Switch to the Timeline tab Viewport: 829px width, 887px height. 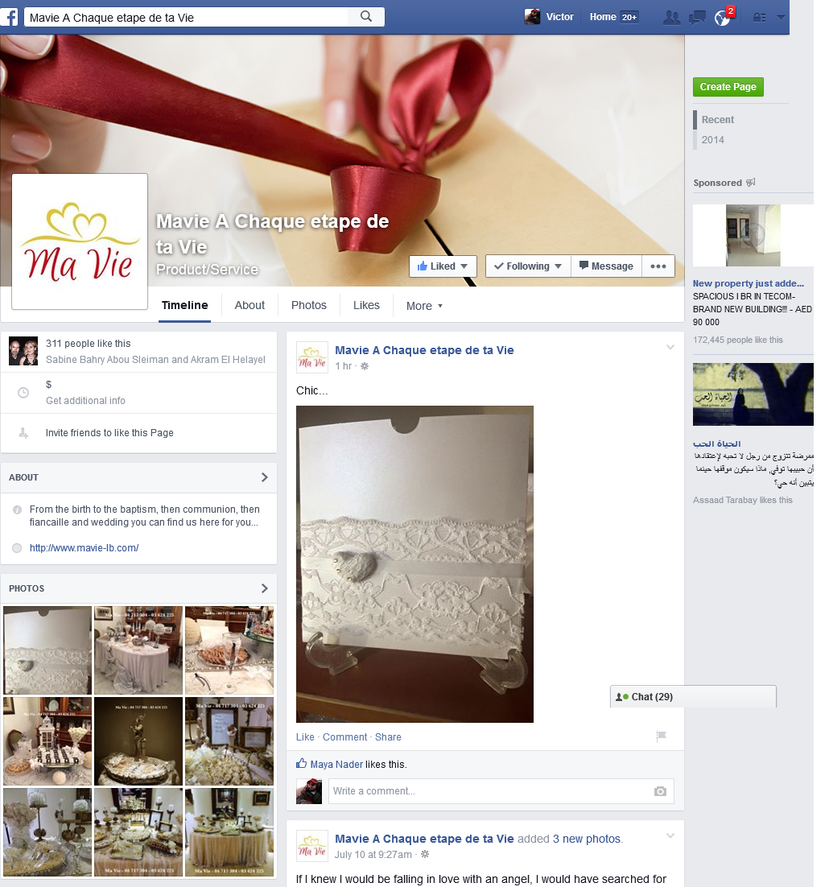[185, 306]
